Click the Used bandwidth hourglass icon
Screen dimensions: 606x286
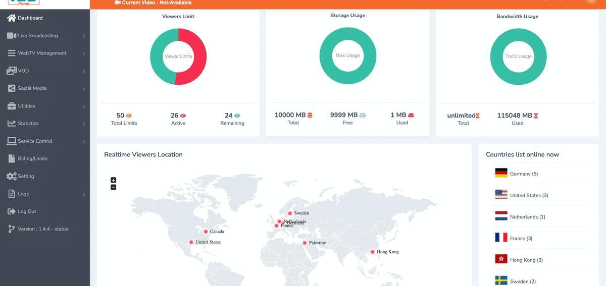click(x=536, y=116)
